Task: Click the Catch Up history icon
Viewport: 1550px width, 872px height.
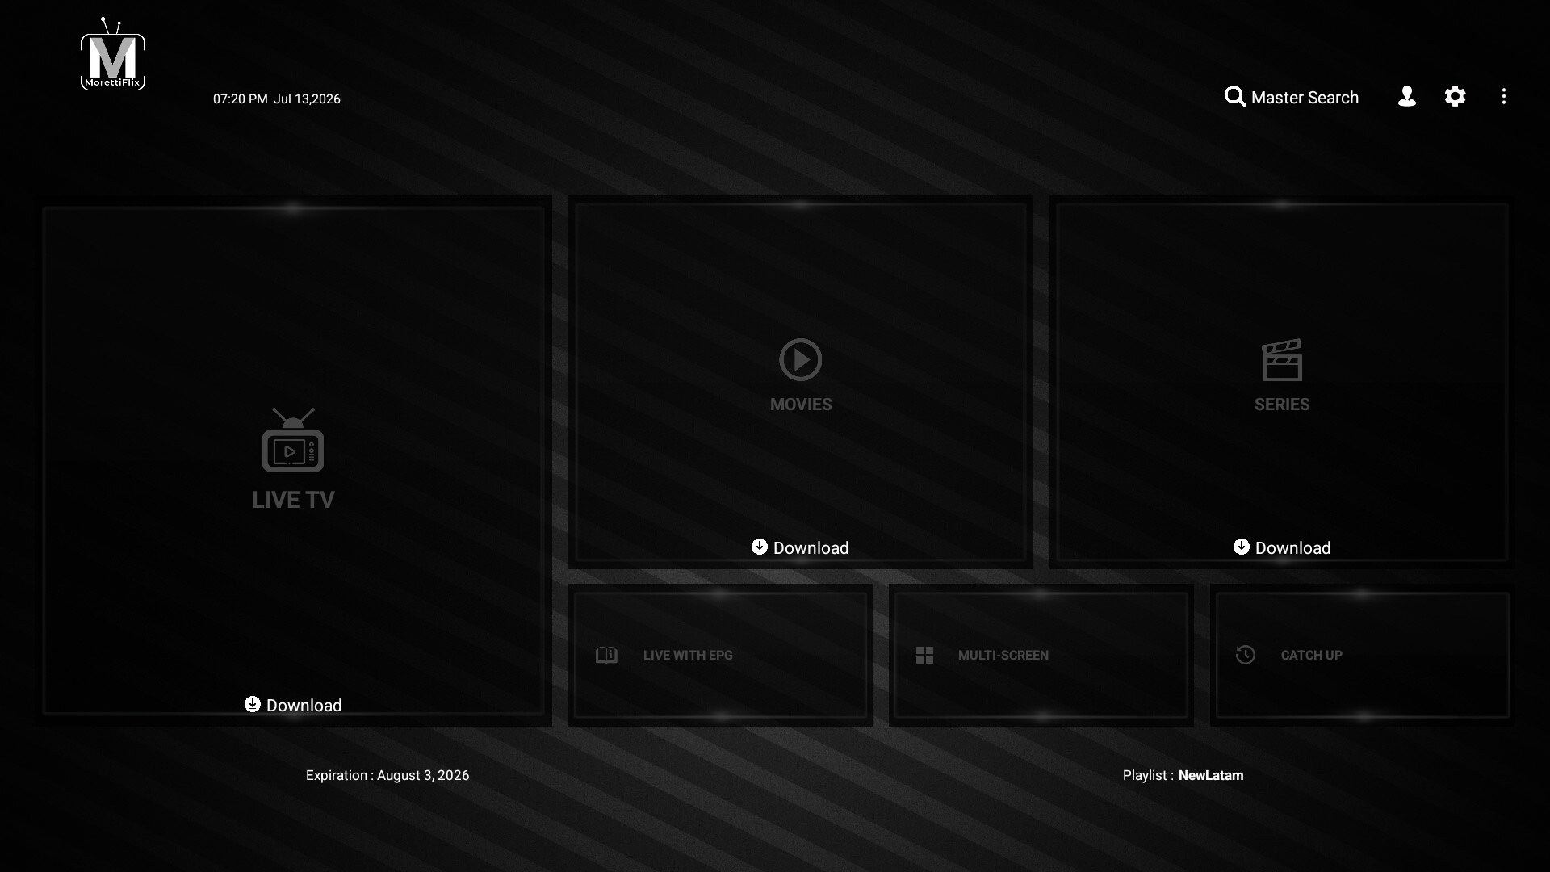Action: (x=1246, y=655)
